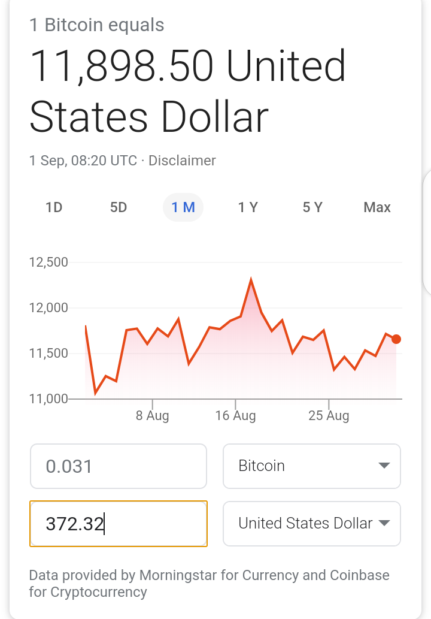Image resolution: width=431 pixels, height=619 pixels.
Task: Focus the 0.031 Bitcoin amount field
Action: click(x=119, y=466)
